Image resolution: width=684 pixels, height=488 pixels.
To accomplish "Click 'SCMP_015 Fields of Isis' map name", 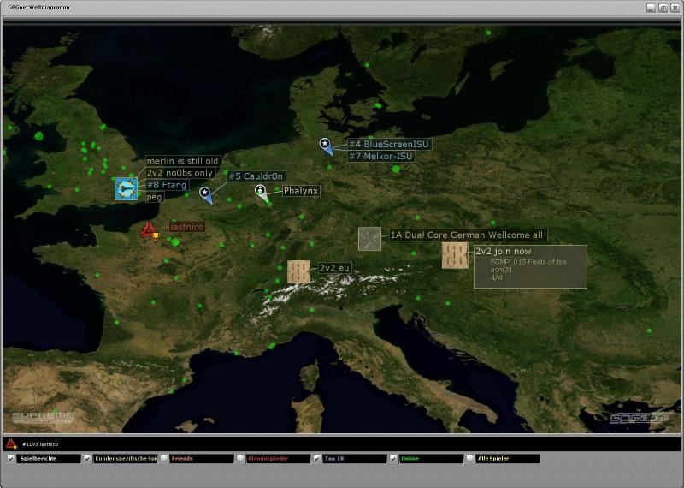I will pyautogui.click(x=528, y=262).
